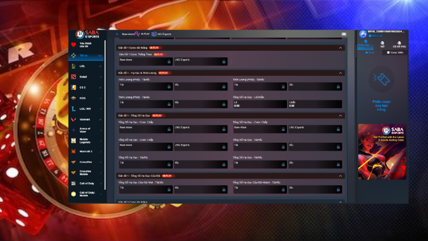Viewport: 428px width, 241px height.
Task: Choose the Warcraft 3 icon
Action: point(74,151)
